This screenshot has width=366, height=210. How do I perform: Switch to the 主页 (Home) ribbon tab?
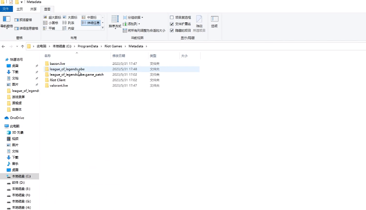[19, 9]
